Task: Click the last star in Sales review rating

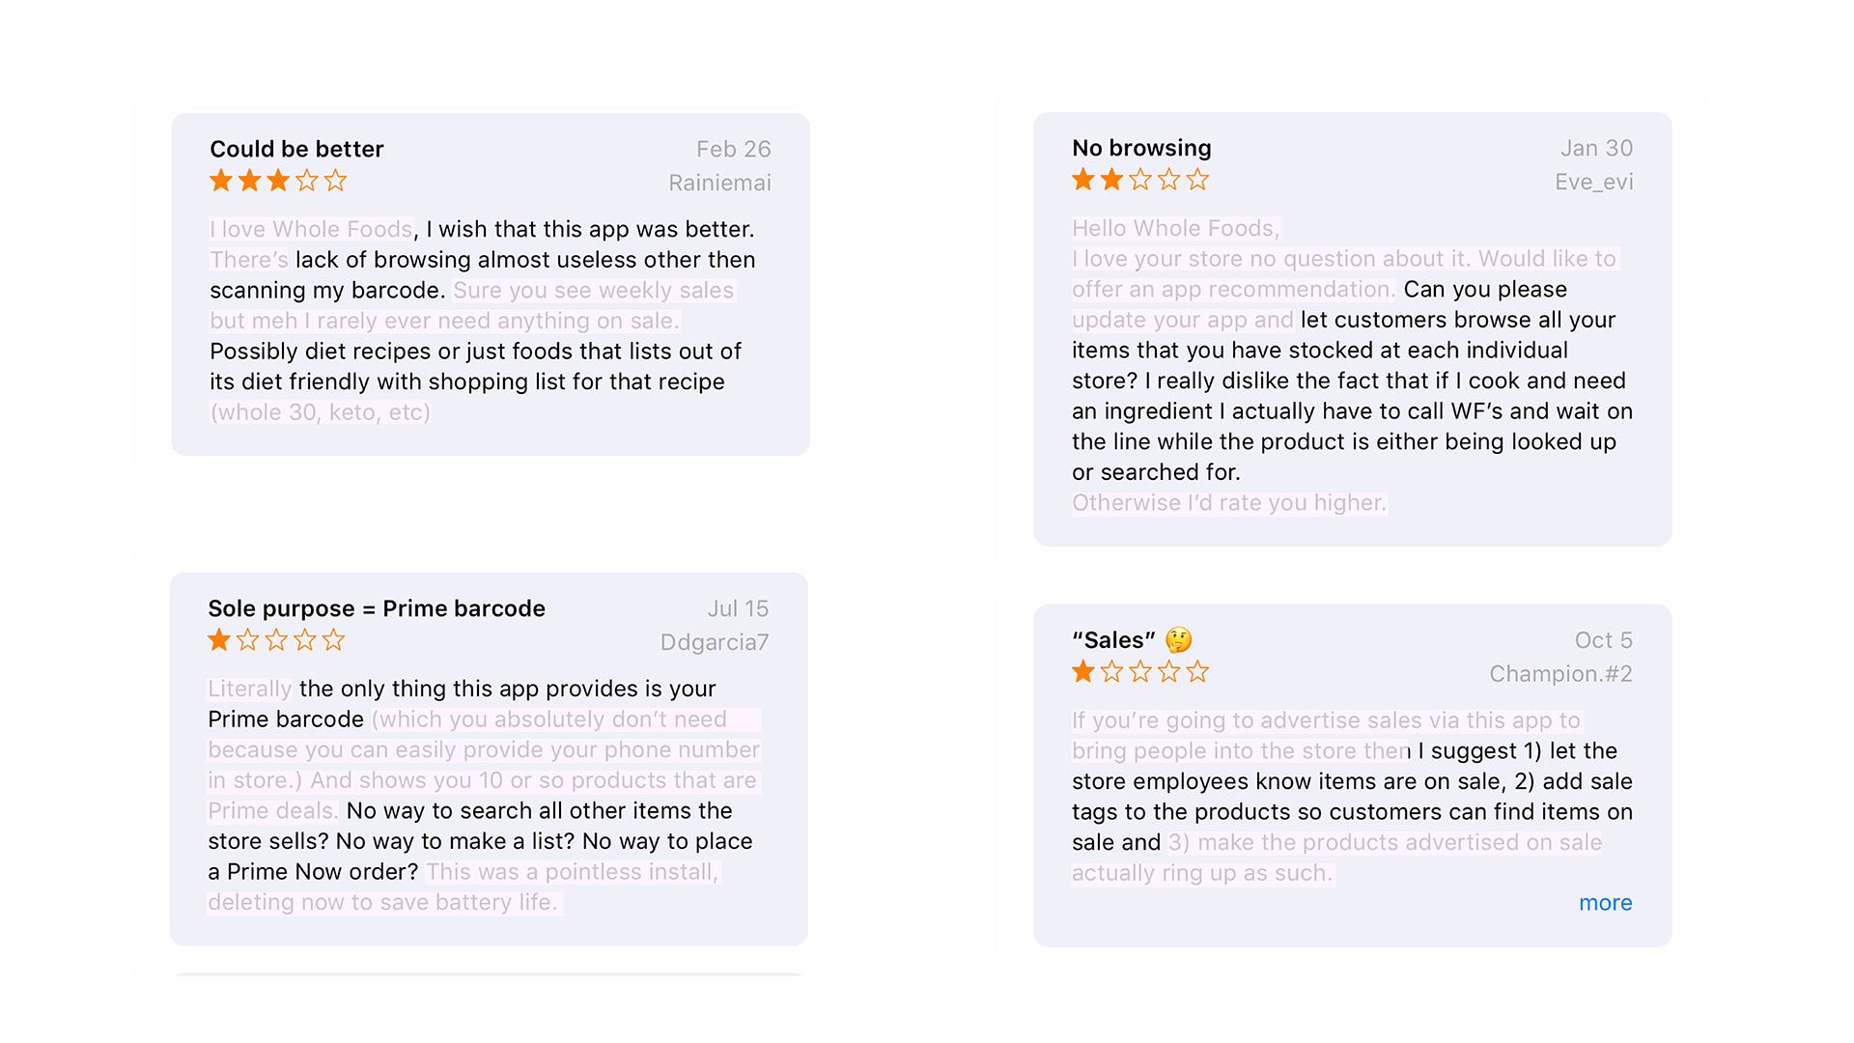Action: (1197, 672)
